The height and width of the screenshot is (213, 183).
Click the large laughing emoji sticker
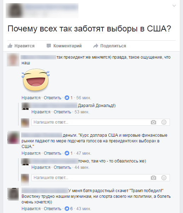point(36,80)
